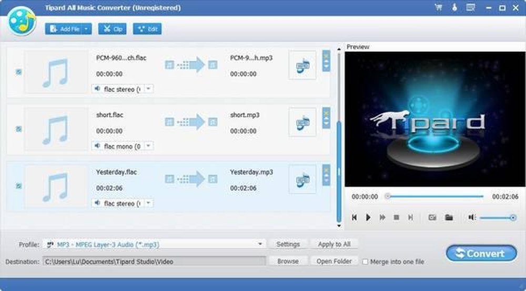
Task: Click the speaker icon in PCM-960...ch.flac row
Action: (x=97, y=89)
